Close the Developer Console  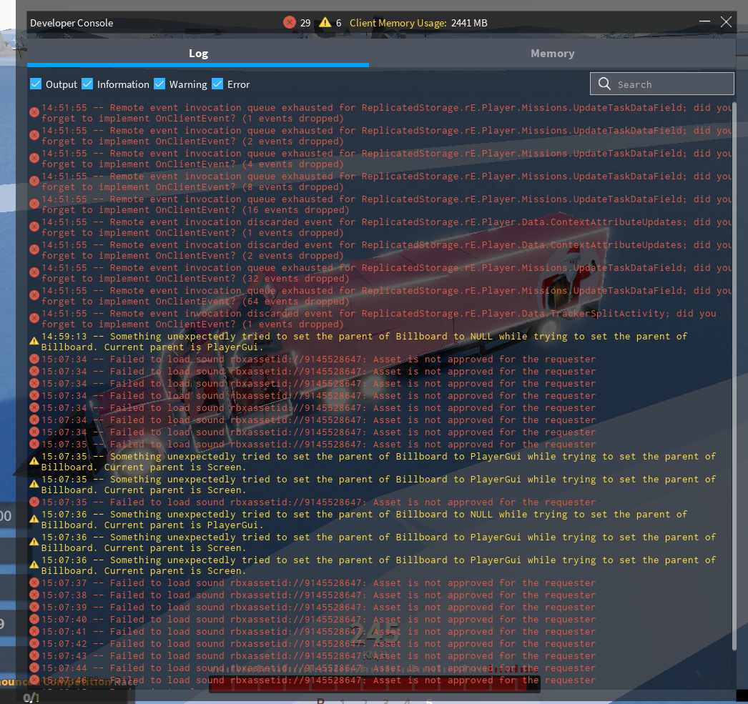click(x=726, y=22)
